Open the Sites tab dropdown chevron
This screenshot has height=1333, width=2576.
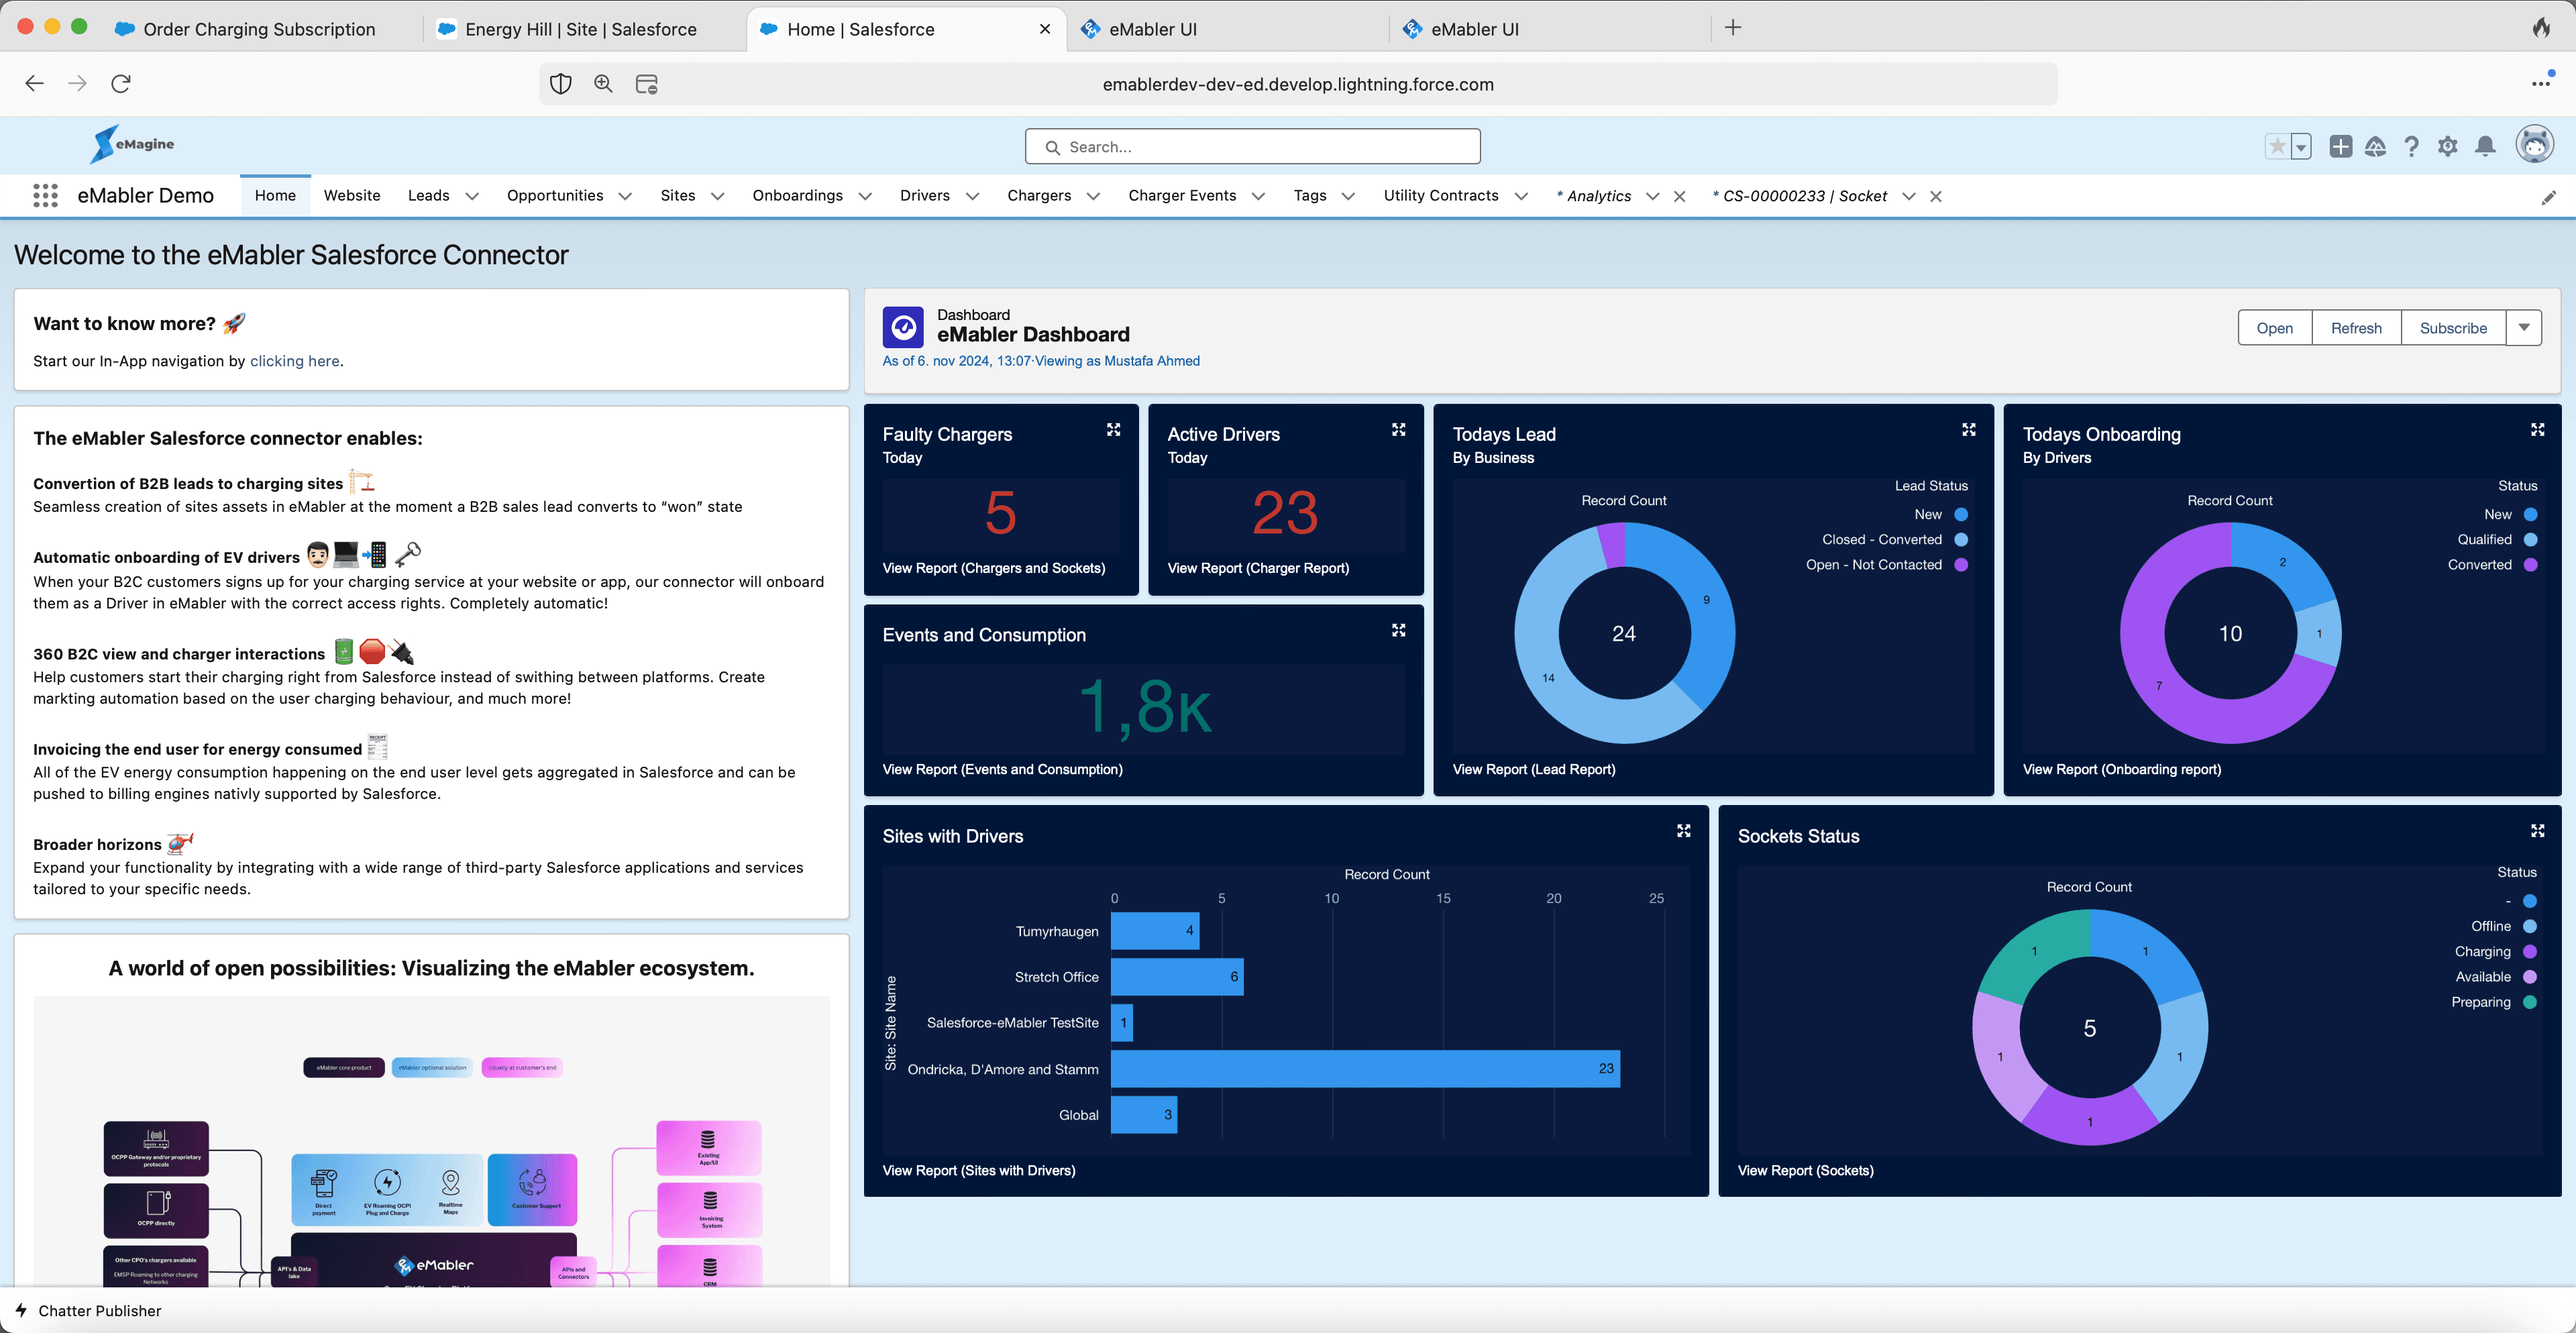click(x=717, y=197)
